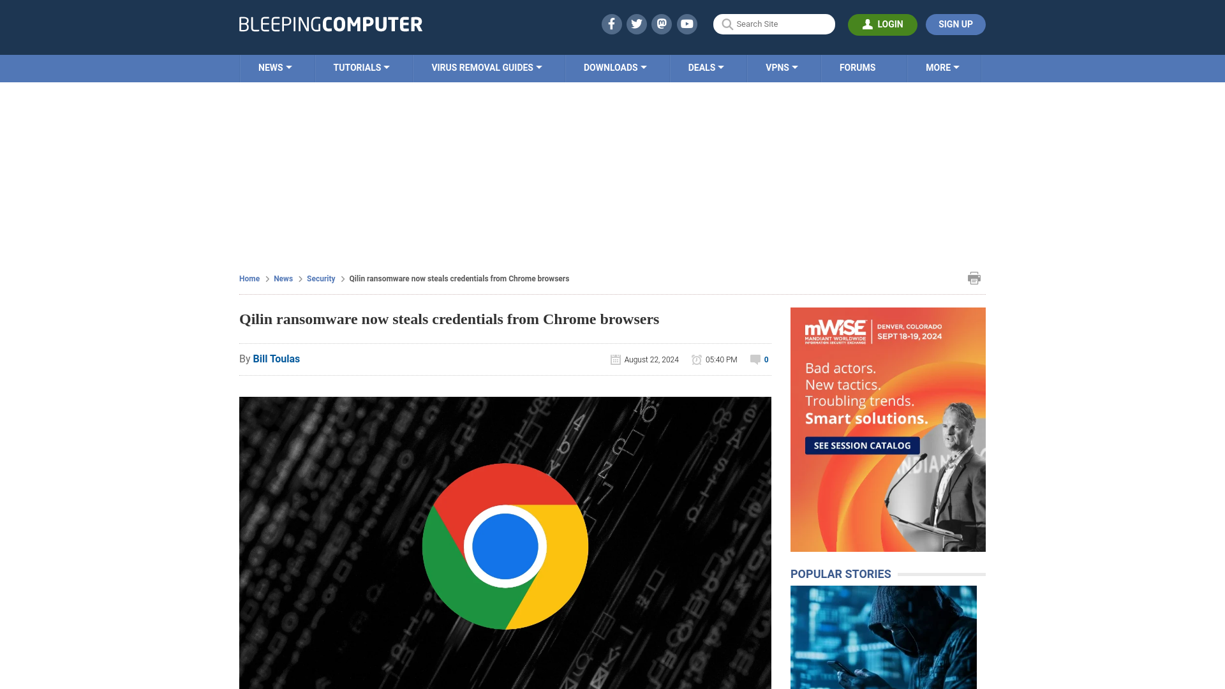Click the comments count icon
This screenshot has height=689, width=1225.
754,359
